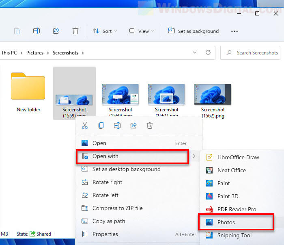This screenshot has height=245, width=284.
Task: Open the See more ellipsis menu
Action: click(235, 31)
